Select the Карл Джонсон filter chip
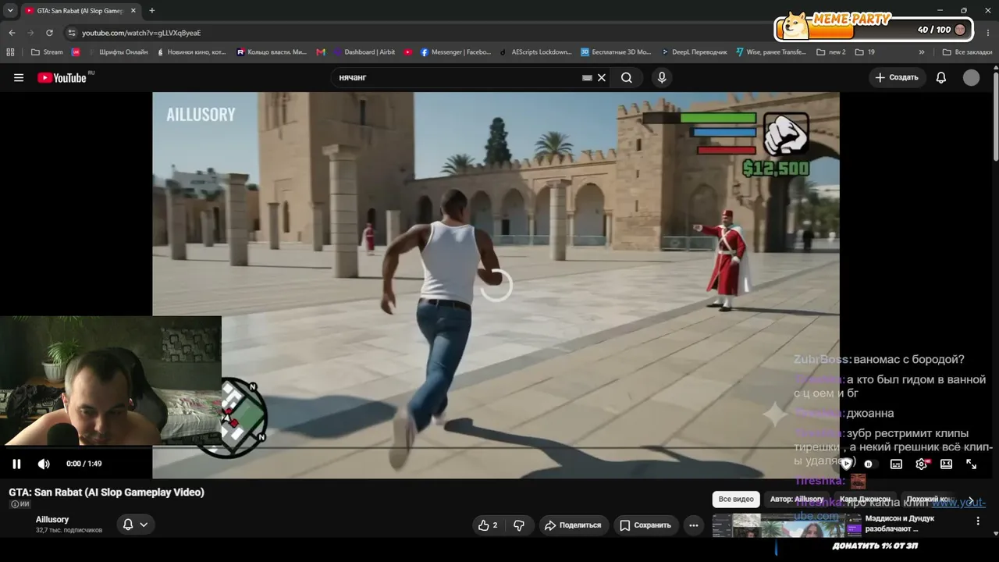Image resolution: width=999 pixels, height=562 pixels. tap(865, 499)
